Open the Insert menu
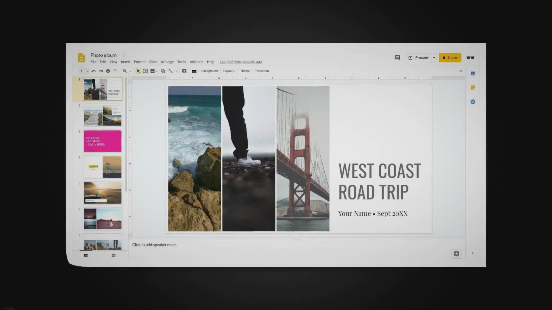The image size is (552, 310). [x=125, y=62]
